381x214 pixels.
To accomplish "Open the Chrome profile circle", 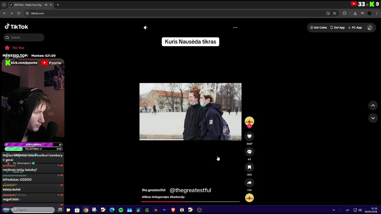I will click(x=369, y=13).
